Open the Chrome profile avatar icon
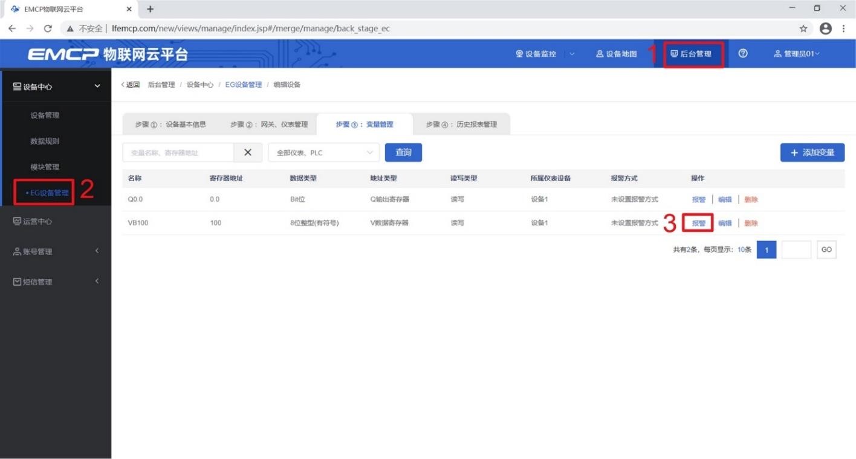This screenshot has width=856, height=459. [x=825, y=28]
